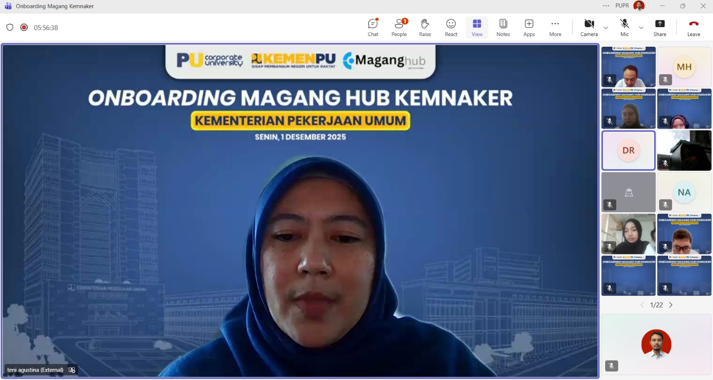Select the DR participant tile

[x=628, y=150]
